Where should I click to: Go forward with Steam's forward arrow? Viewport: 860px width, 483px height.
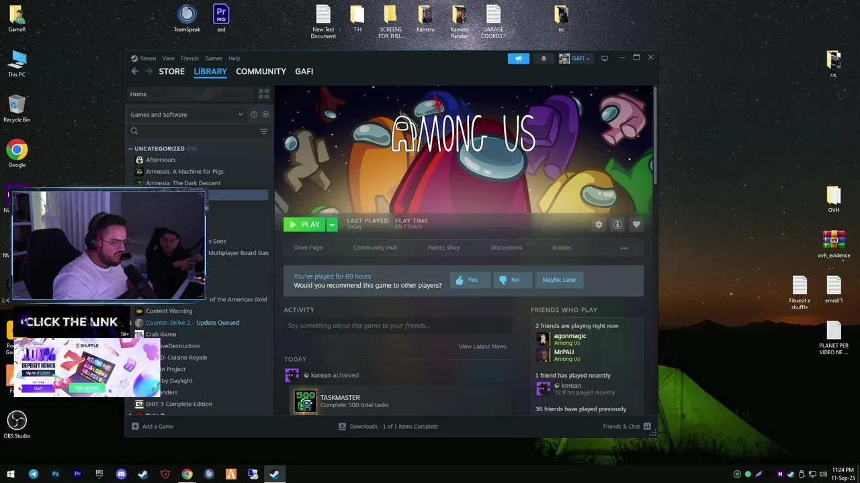coord(148,71)
